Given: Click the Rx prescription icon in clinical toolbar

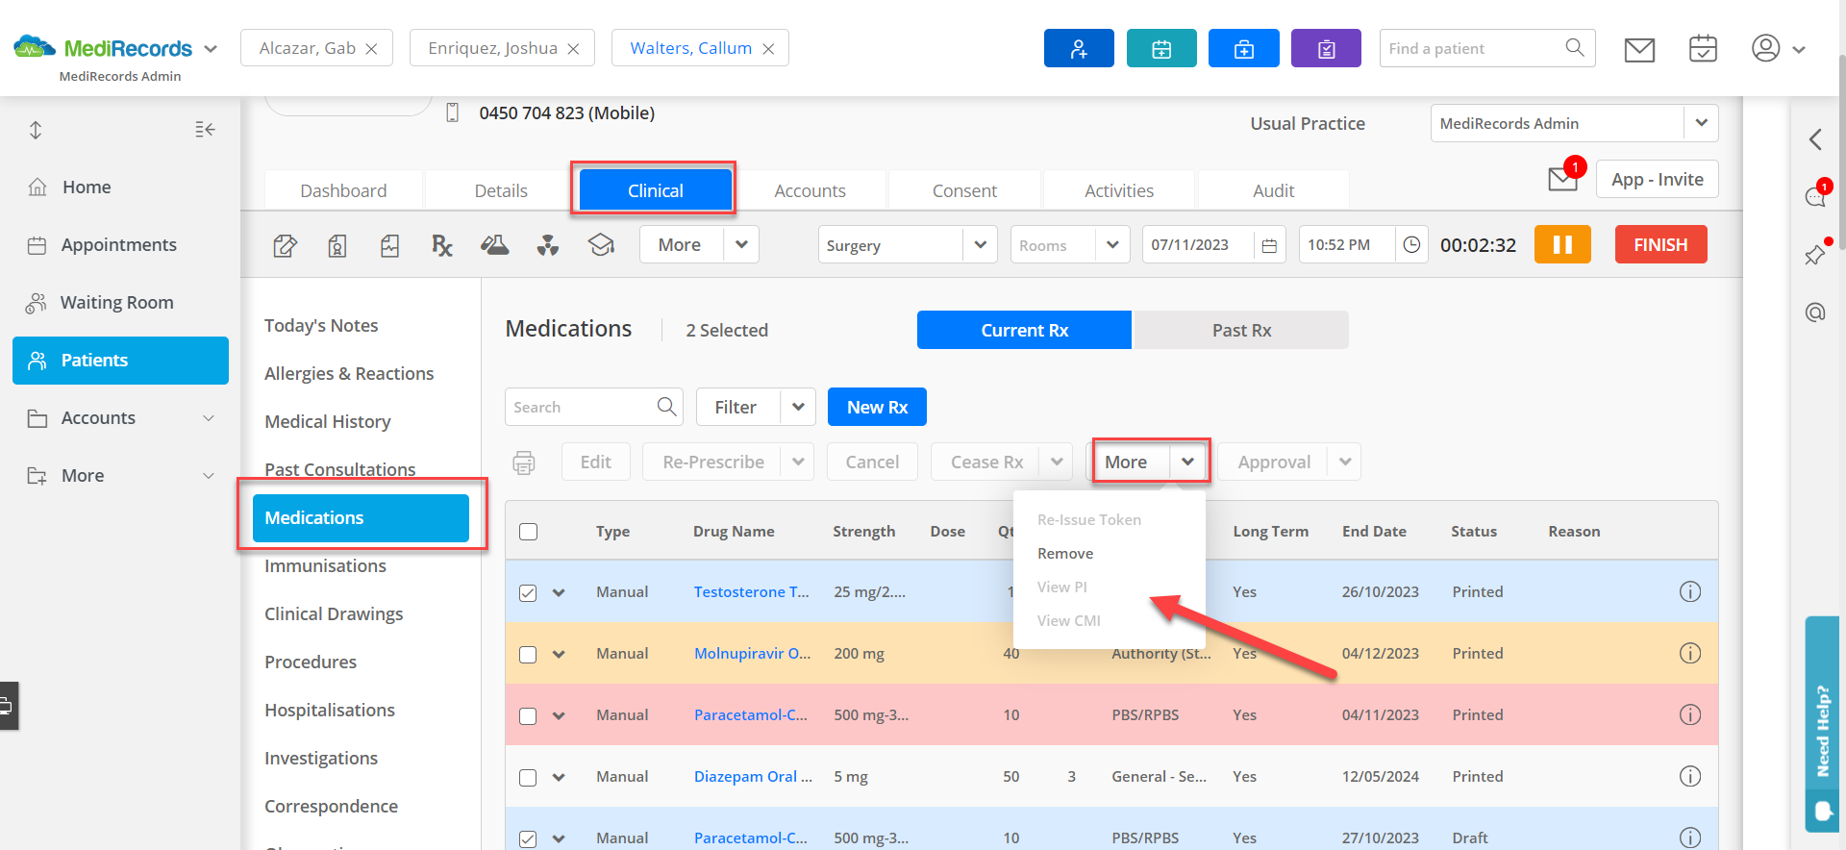Looking at the screenshot, I should pos(442,245).
